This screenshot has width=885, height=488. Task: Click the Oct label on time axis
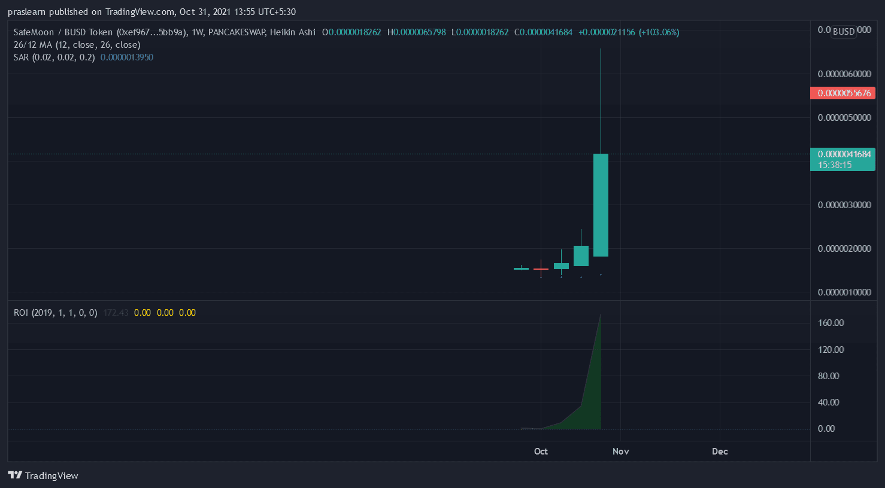[541, 452]
